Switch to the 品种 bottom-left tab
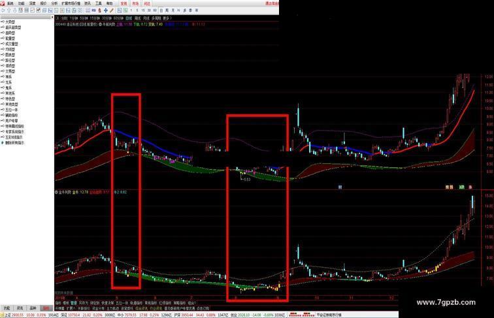The height and width of the screenshot is (318, 494). [x=33, y=308]
